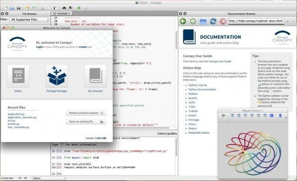Viewport: 297px width, 181px height.
Task: Open Doc Browser from the Welcome window
Action: pos(96,75)
